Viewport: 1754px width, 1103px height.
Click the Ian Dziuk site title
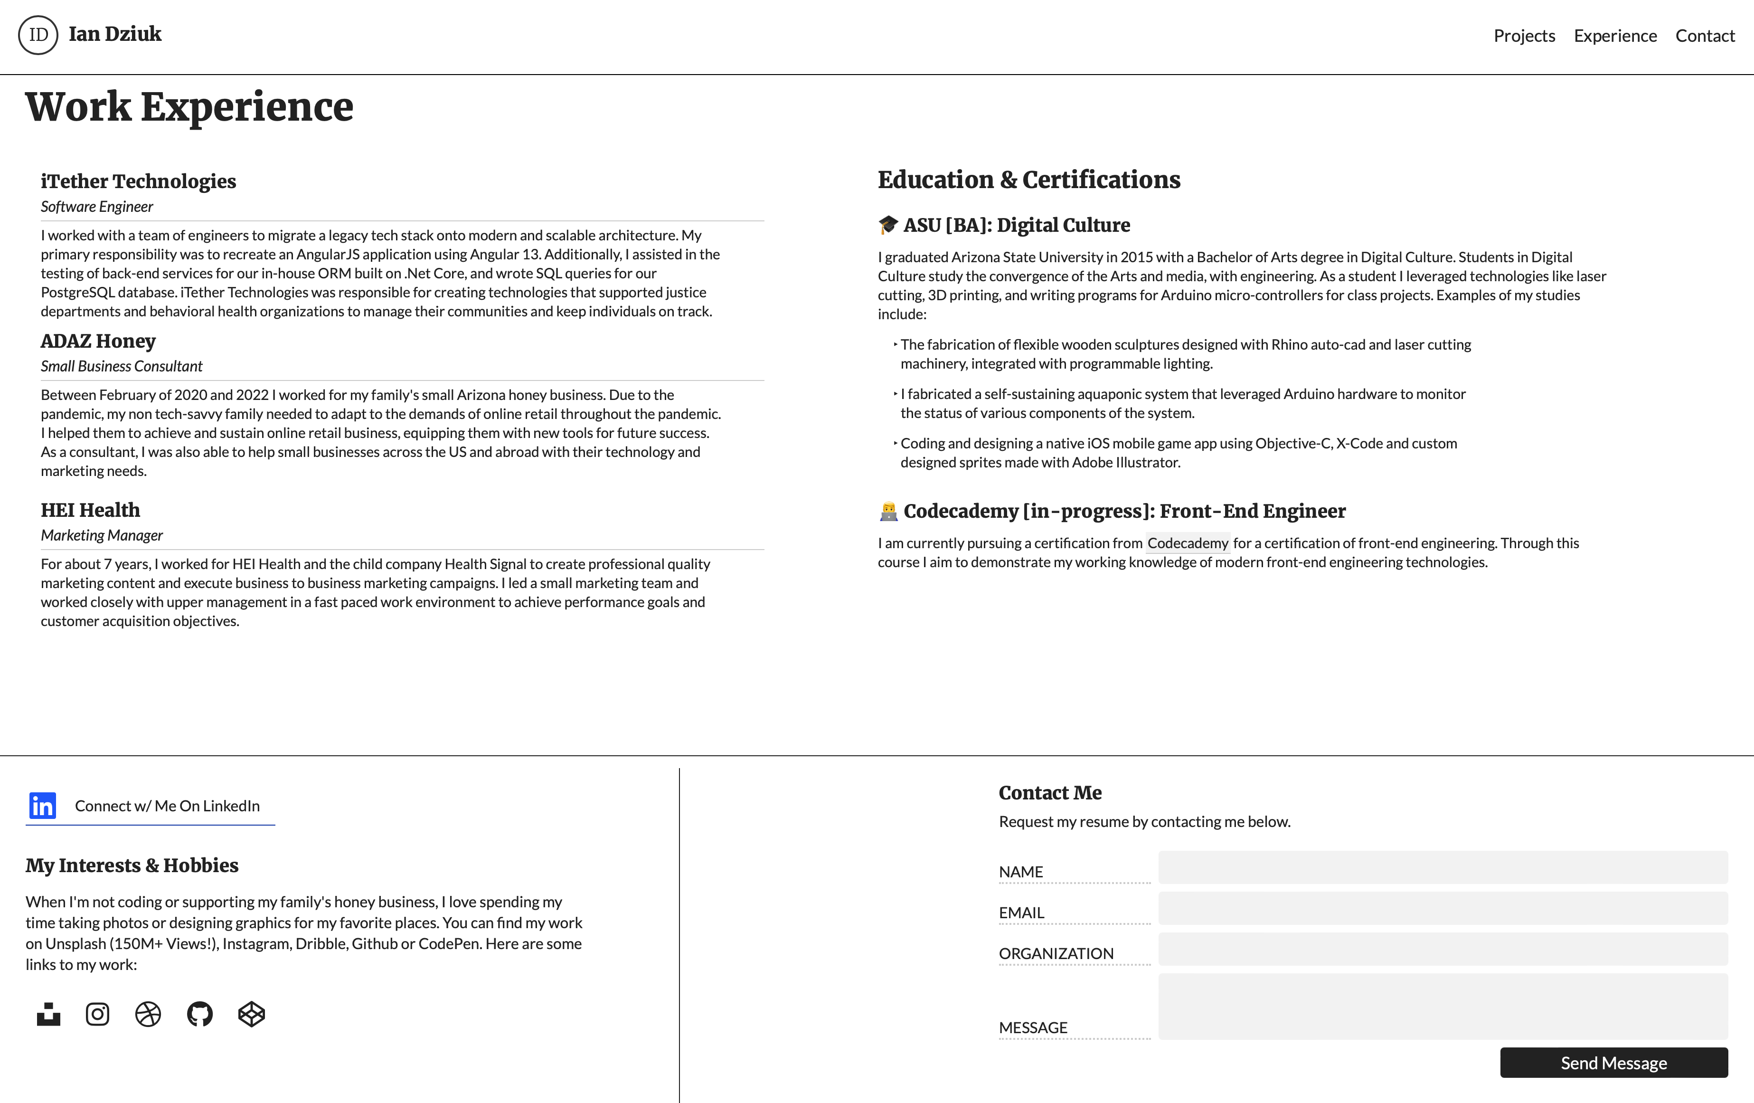115,34
